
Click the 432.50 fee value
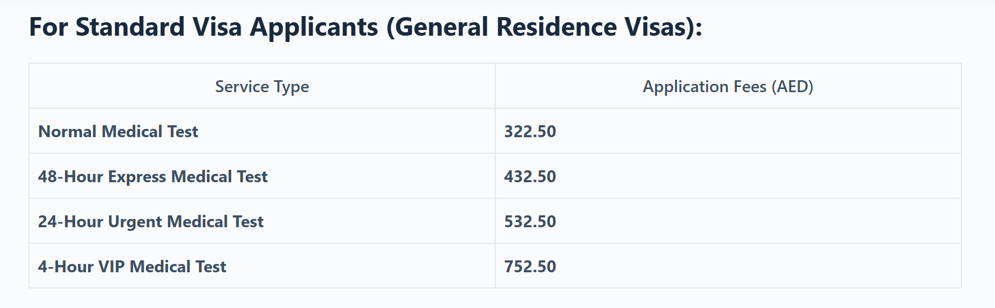[x=530, y=177]
